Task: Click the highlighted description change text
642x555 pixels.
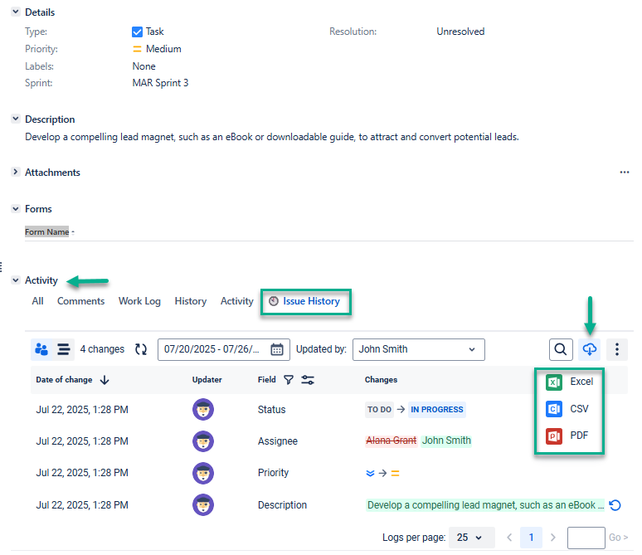Action: coord(485,505)
